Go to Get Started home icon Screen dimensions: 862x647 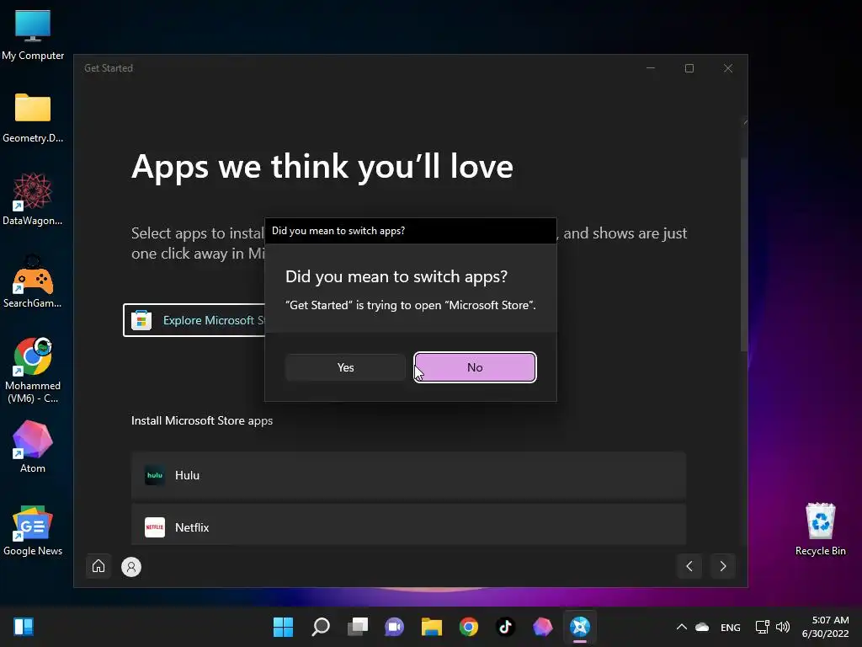point(98,566)
